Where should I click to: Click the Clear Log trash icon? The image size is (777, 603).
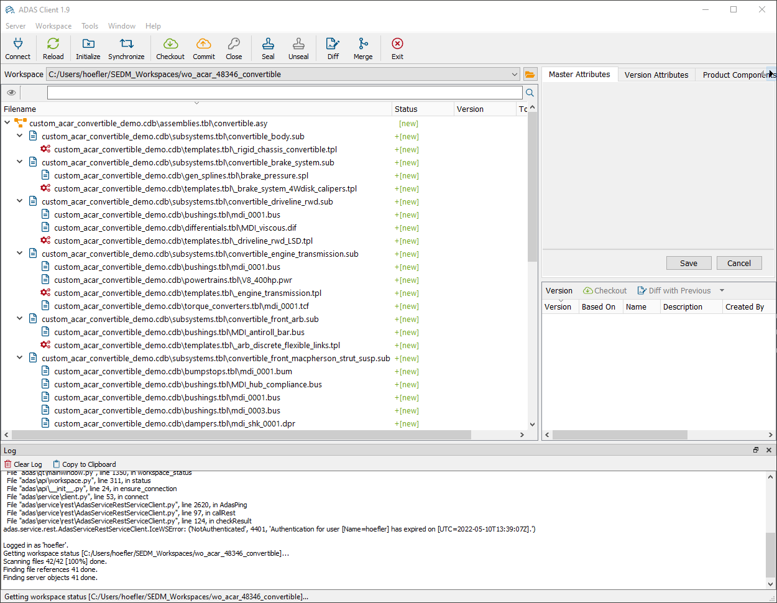(x=7, y=464)
